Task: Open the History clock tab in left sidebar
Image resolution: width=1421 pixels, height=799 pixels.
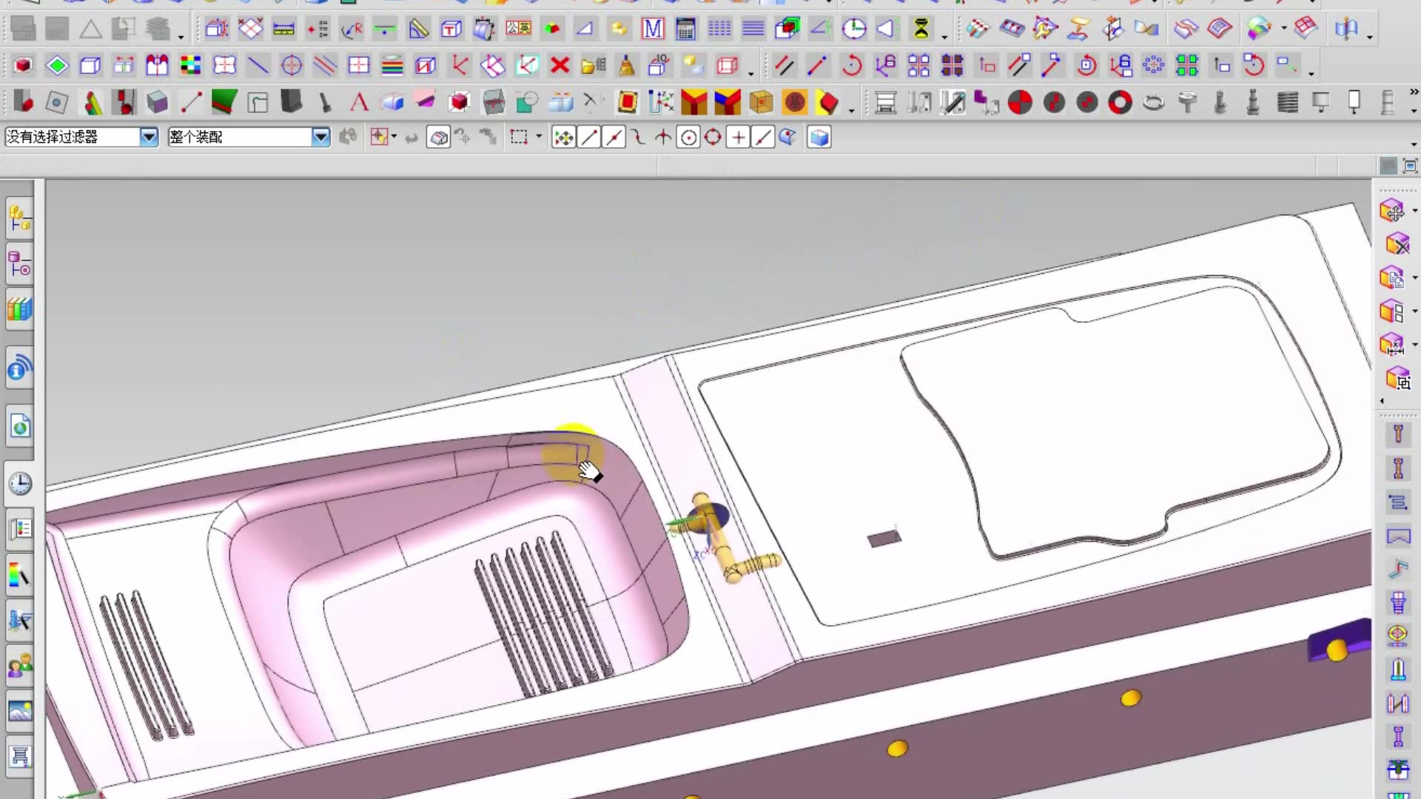Action: coord(20,484)
